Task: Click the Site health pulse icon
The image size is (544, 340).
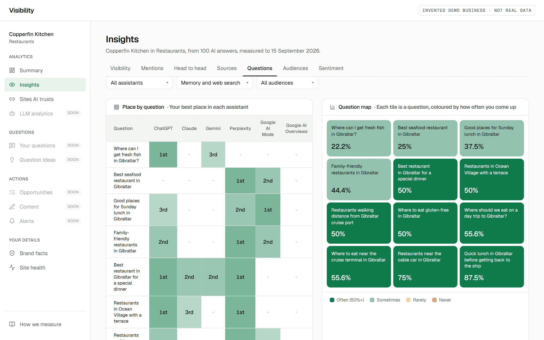Action: (12, 267)
